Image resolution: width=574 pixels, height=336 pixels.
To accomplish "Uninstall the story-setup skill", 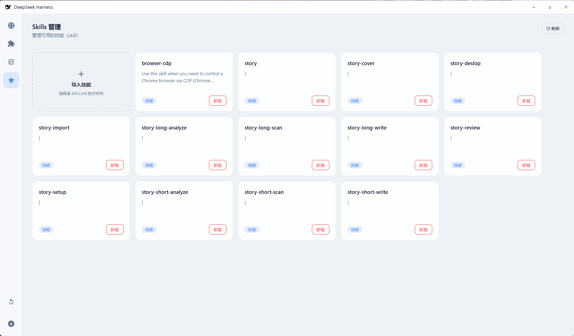I will tap(115, 230).
